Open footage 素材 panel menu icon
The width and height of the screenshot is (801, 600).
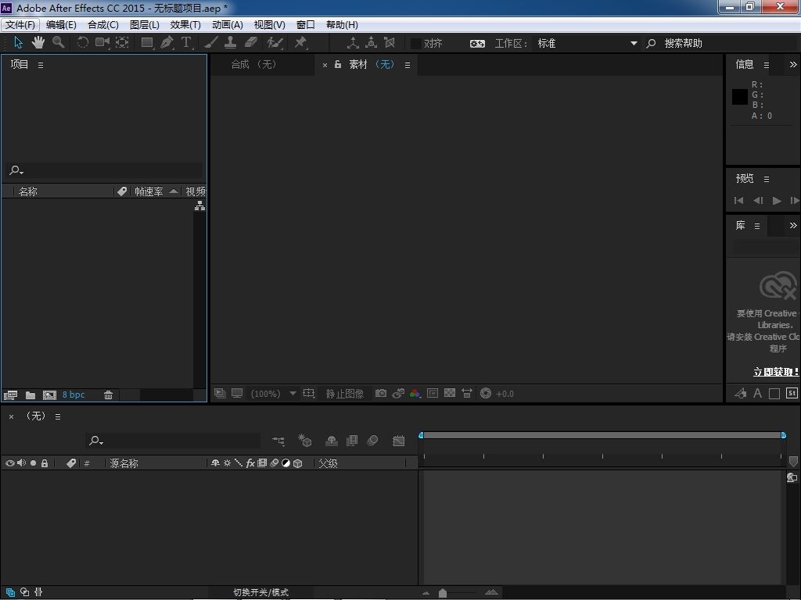(x=407, y=66)
